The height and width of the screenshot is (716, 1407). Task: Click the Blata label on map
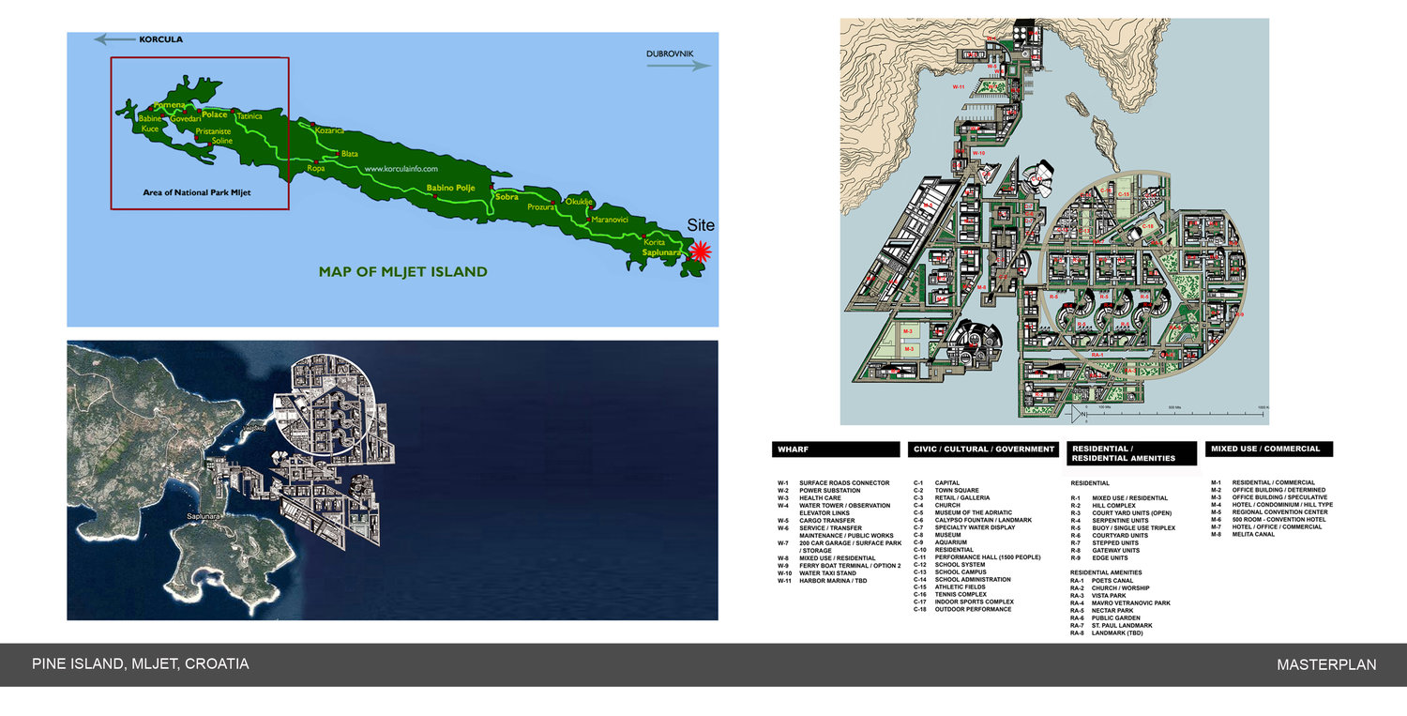(350, 154)
